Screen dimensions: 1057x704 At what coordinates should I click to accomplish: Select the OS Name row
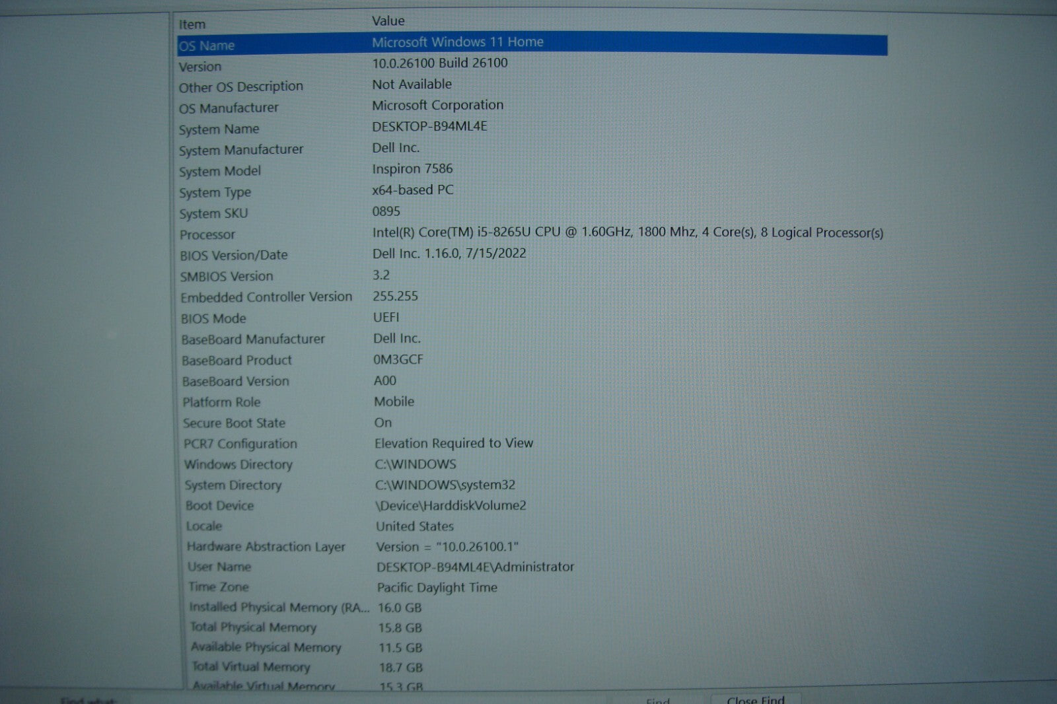click(207, 46)
